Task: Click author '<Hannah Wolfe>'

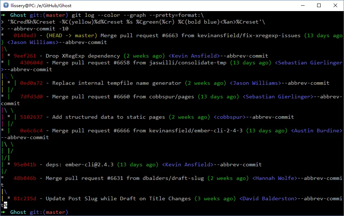Action: [x=275, y=178]
